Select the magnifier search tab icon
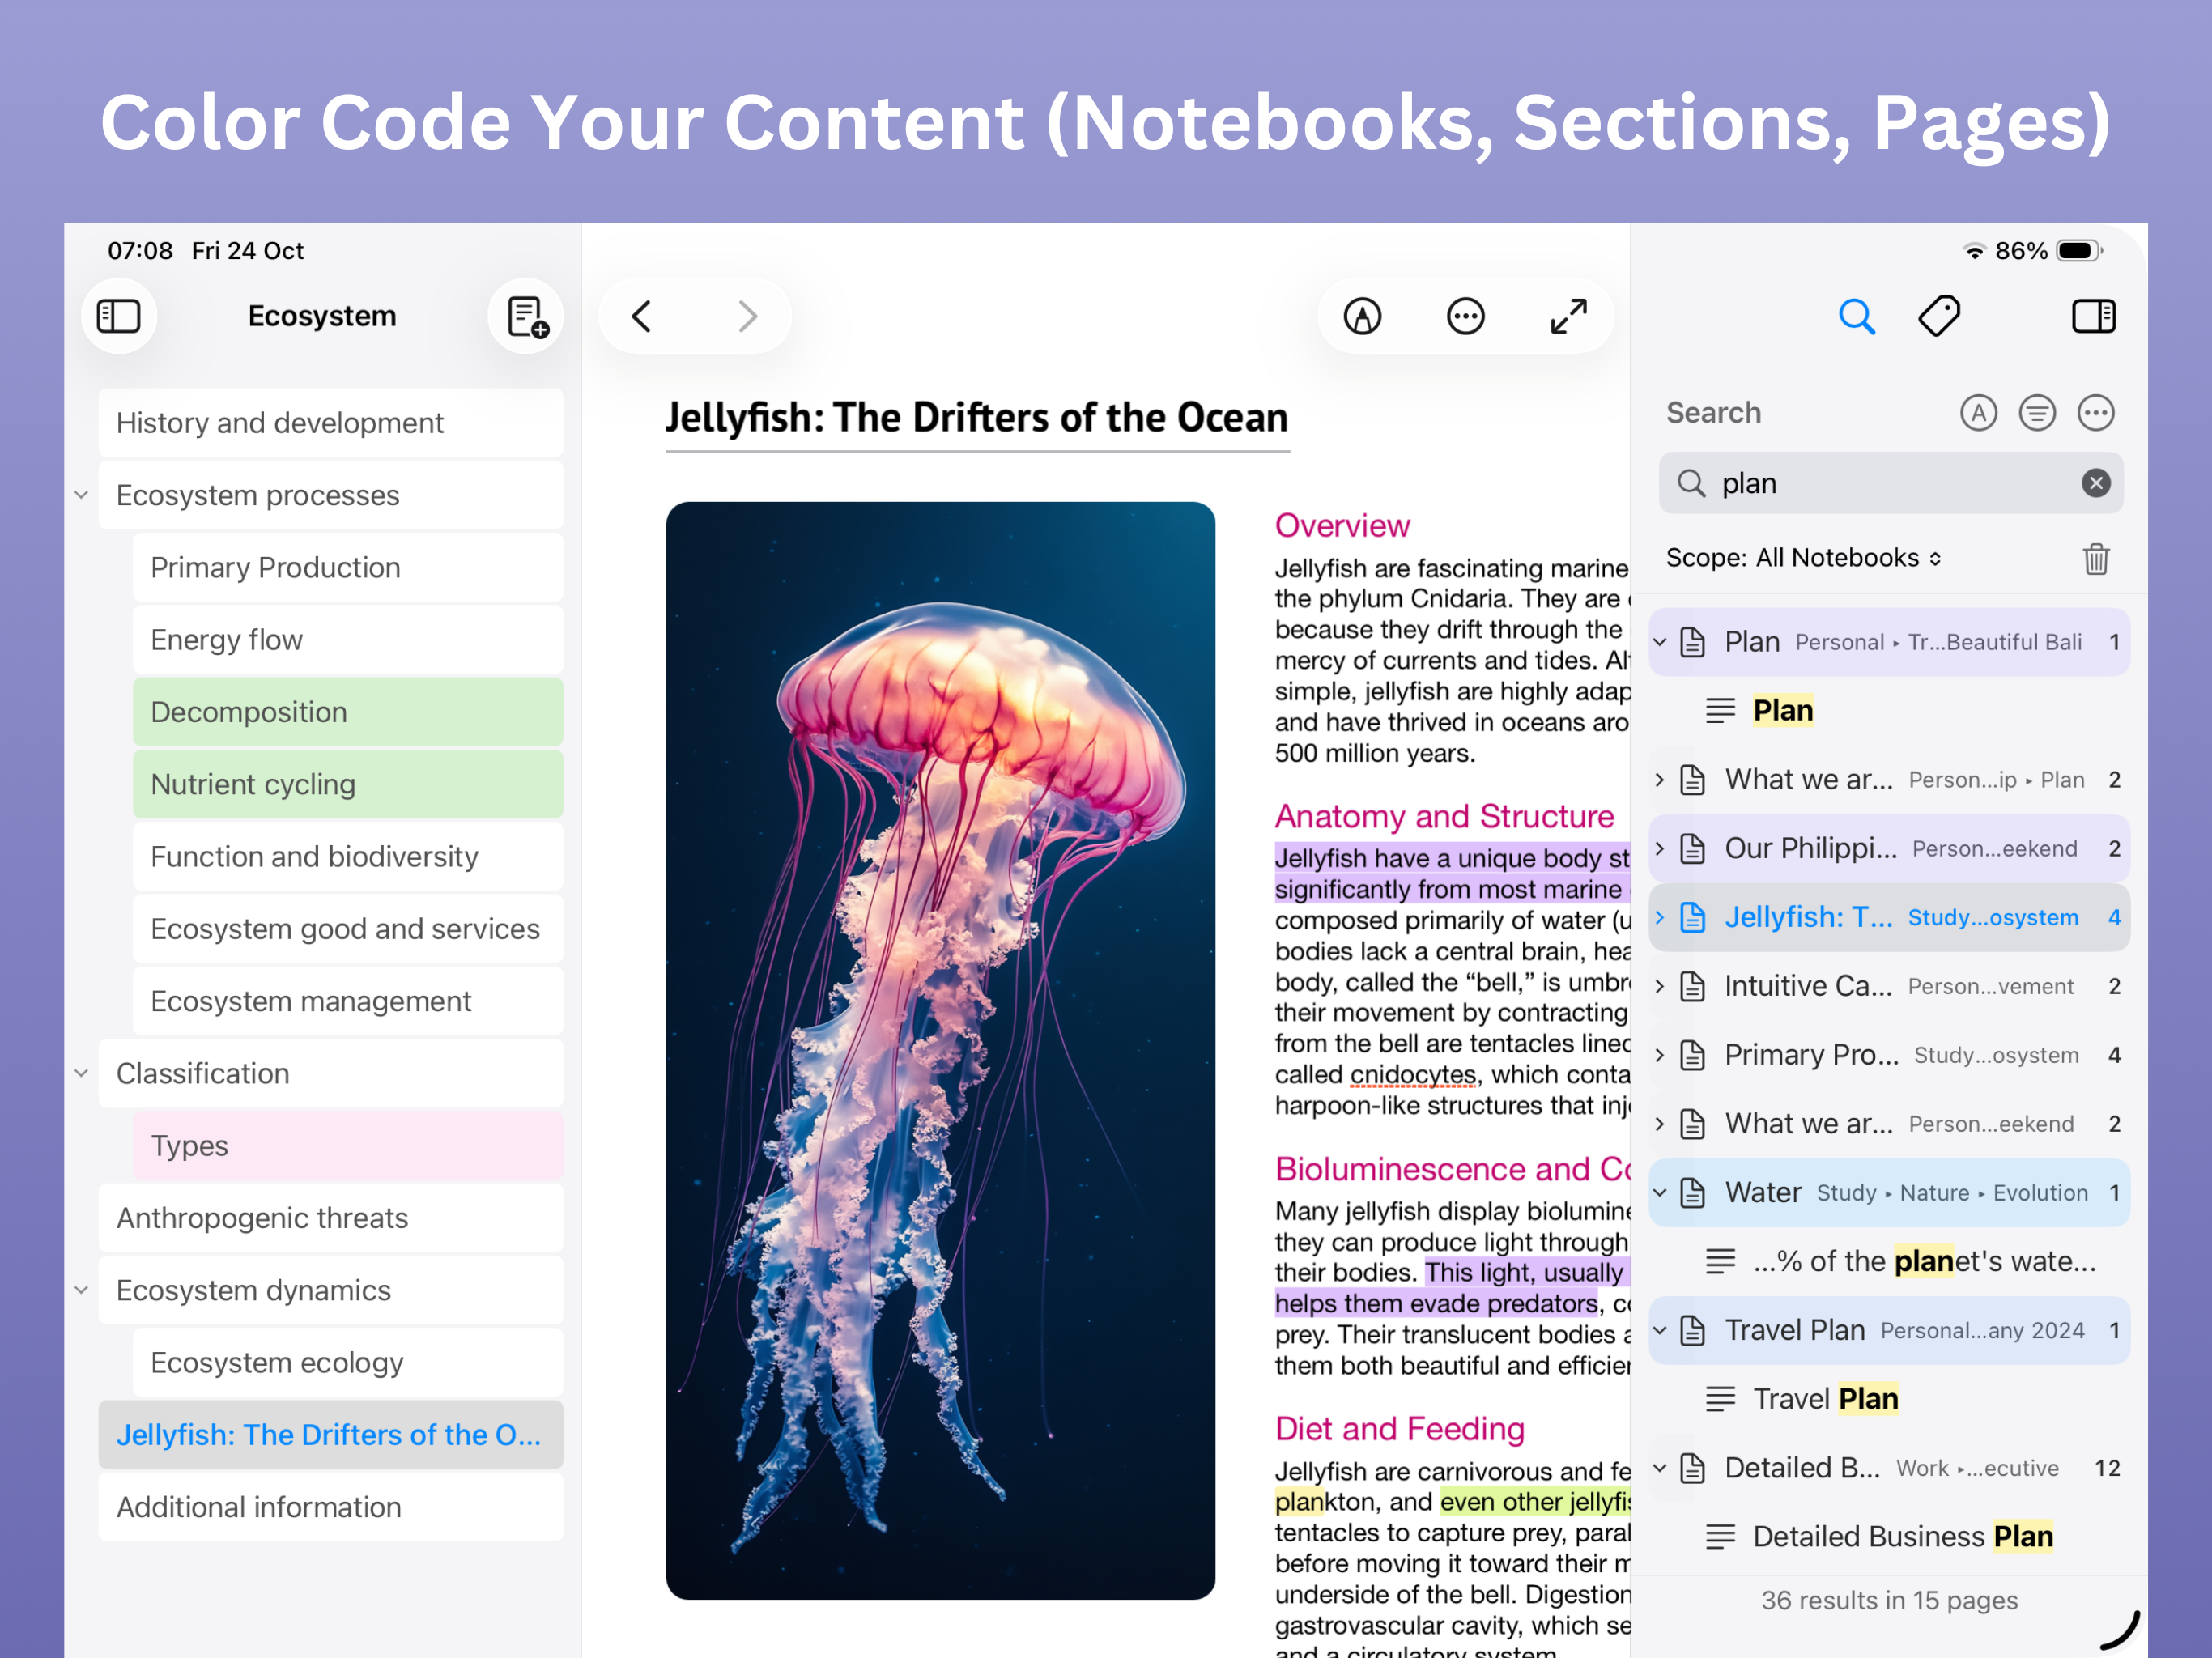 (x=1856, y=316)
